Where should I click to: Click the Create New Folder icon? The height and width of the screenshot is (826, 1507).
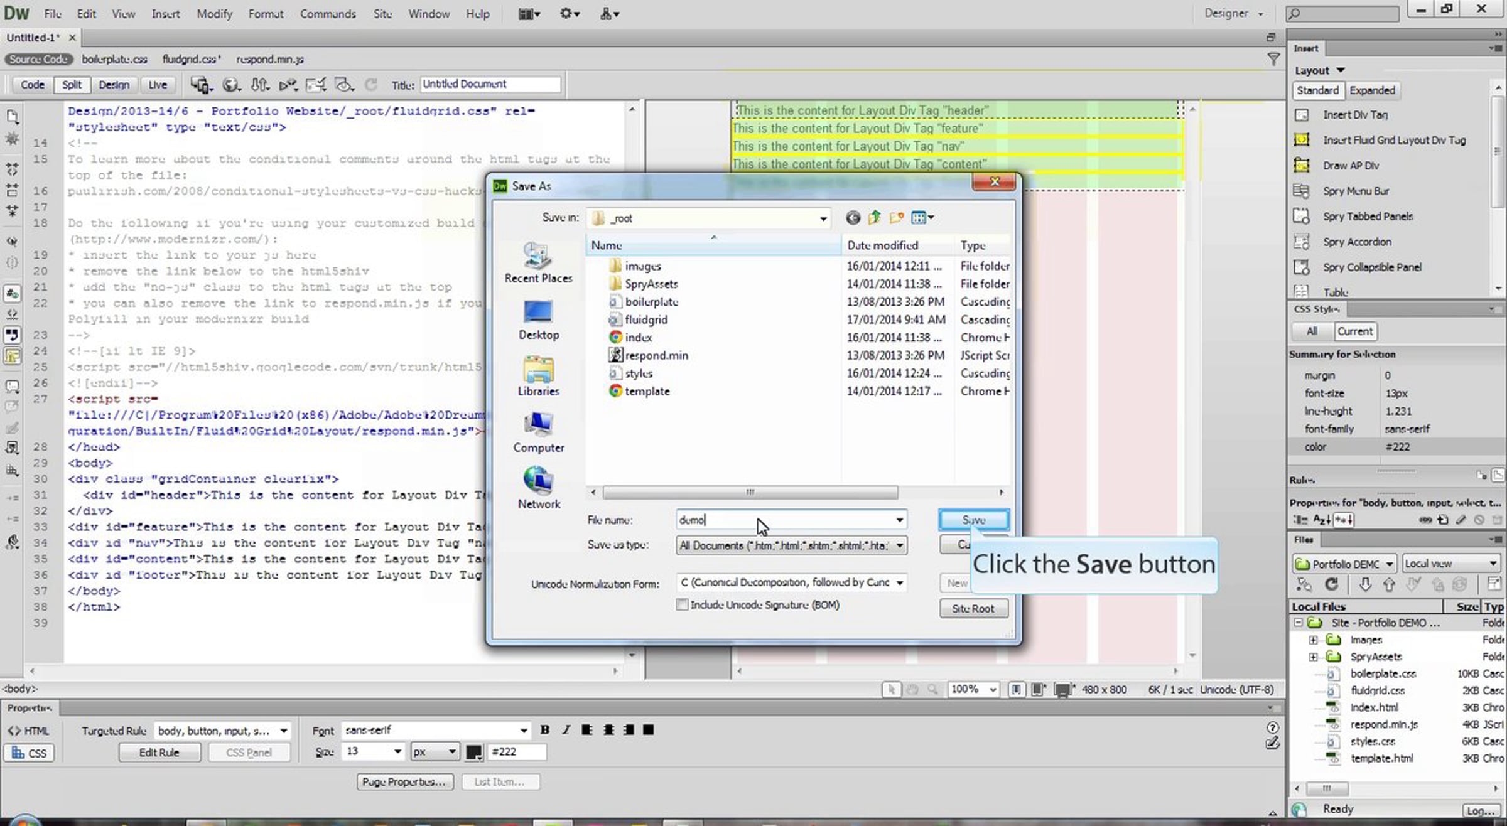tap(897, 218)
